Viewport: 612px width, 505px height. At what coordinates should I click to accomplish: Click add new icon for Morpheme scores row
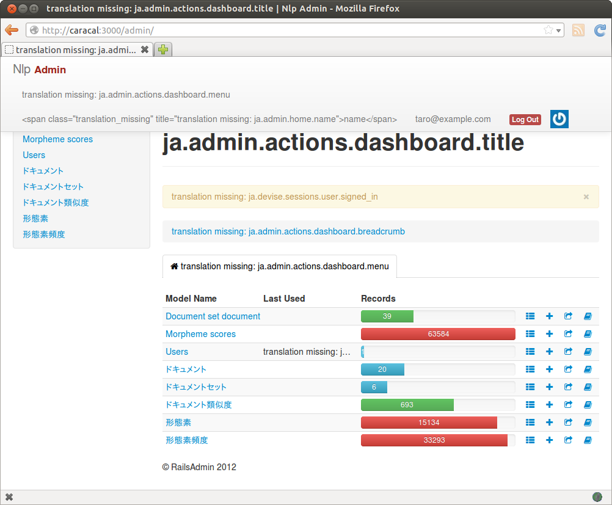[x=549, y=334]
